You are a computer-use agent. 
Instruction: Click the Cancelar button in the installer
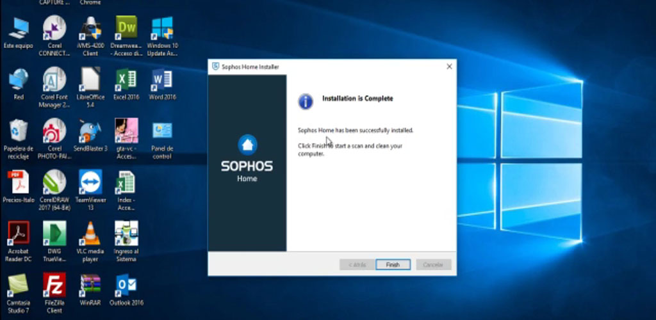coord(434,264)
